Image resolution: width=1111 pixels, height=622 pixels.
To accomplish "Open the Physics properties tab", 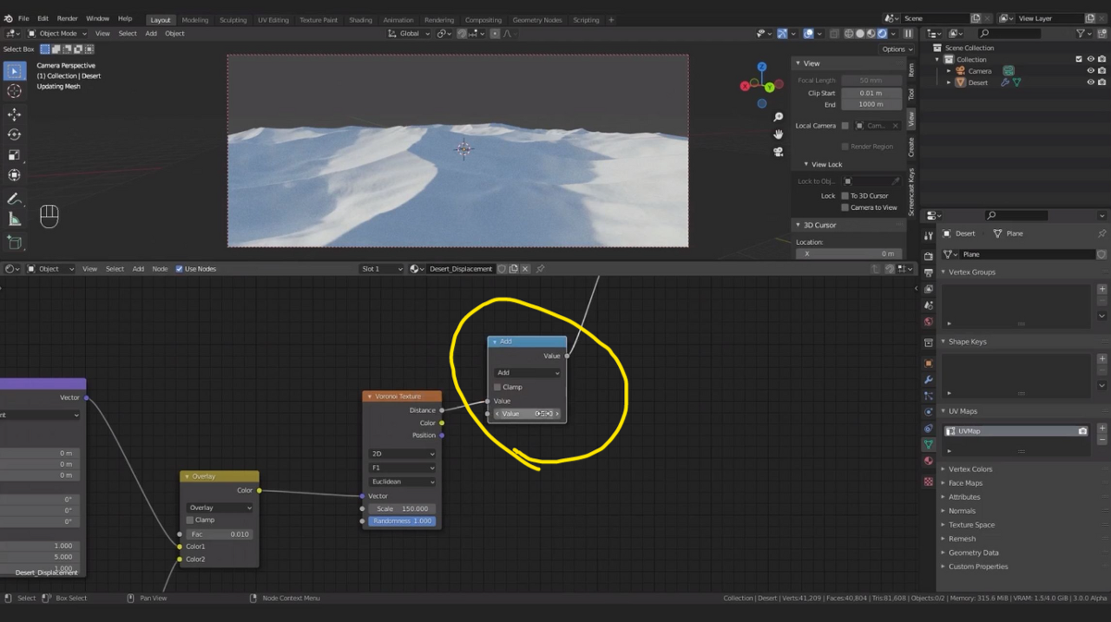I will click(x=929, y=412).
